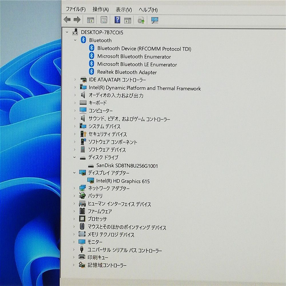Screen dimensions: 286x286
Task: Click the computer icon beside DESKTOP-7B7COI5
Action: [x=75, y=32]
